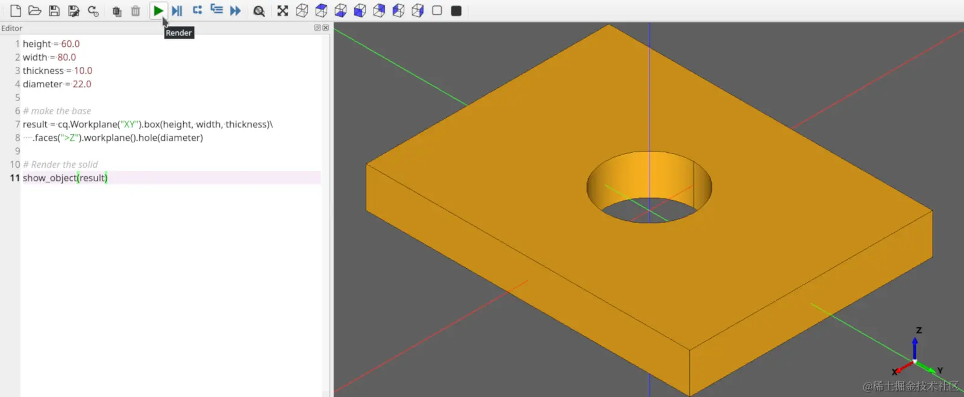
Task: Toggle the automatic reload and preview icon
Action: (93, 11)
